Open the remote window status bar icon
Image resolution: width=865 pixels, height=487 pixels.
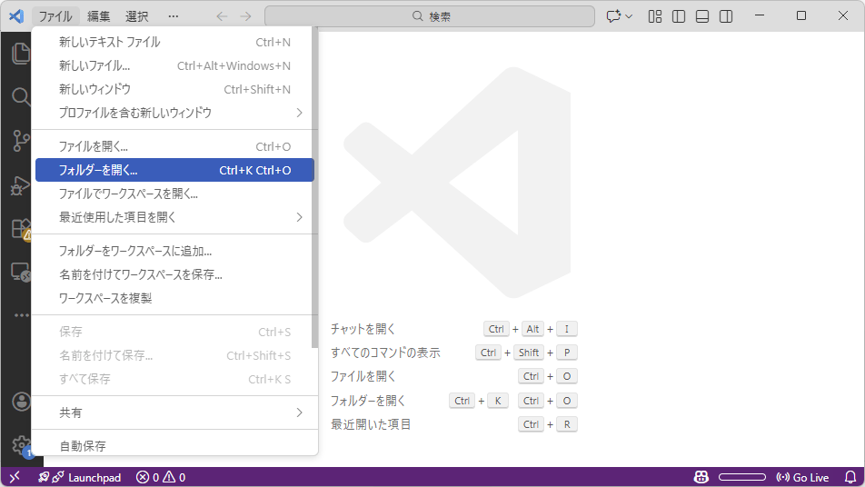click(15, 477)
